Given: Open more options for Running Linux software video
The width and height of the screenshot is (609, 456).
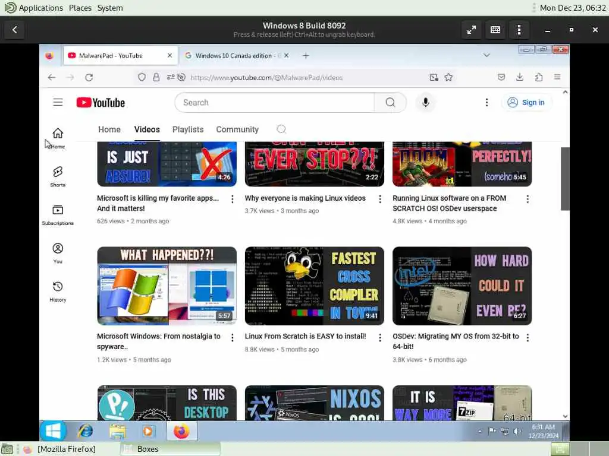Looking at the screenshot, I should (x=528, y=199).
